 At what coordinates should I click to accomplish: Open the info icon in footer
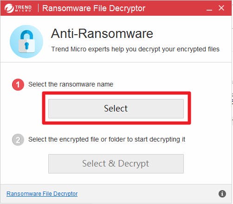pos(222,194)
